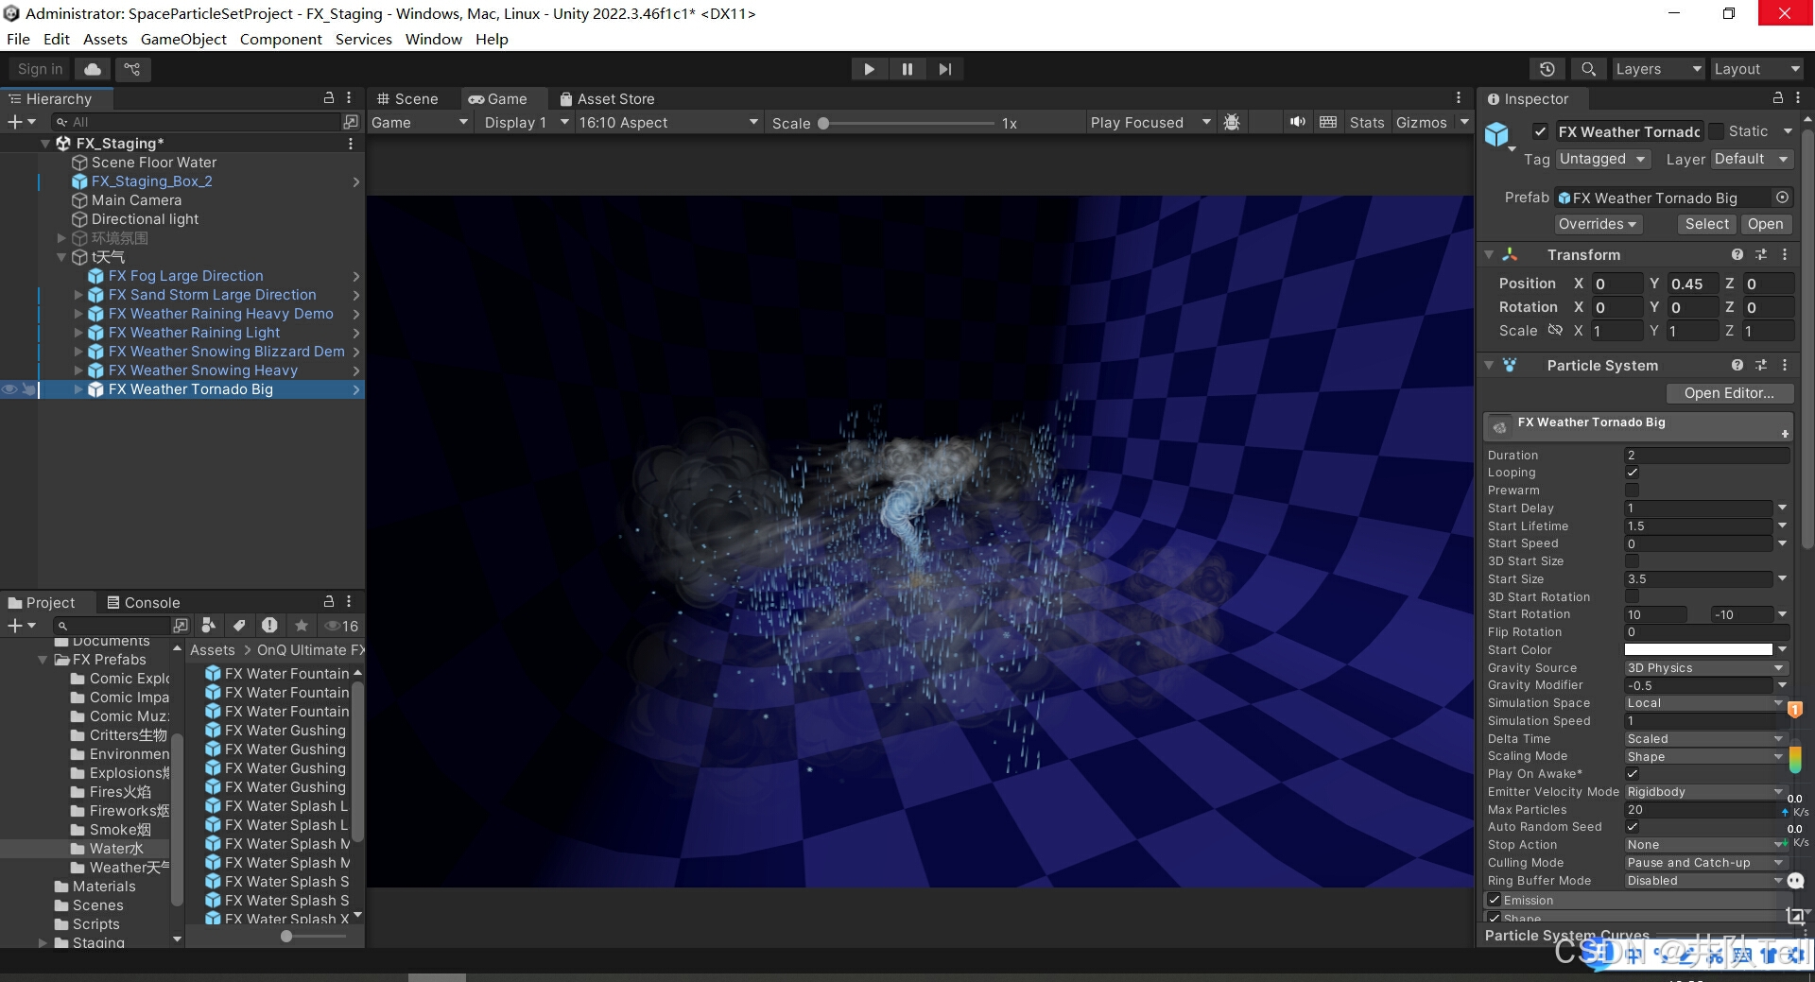Toggle the Game view shortcuts keyboard icon
The width and height of the screenshot is (1815, 982).
coord(1328,123)
